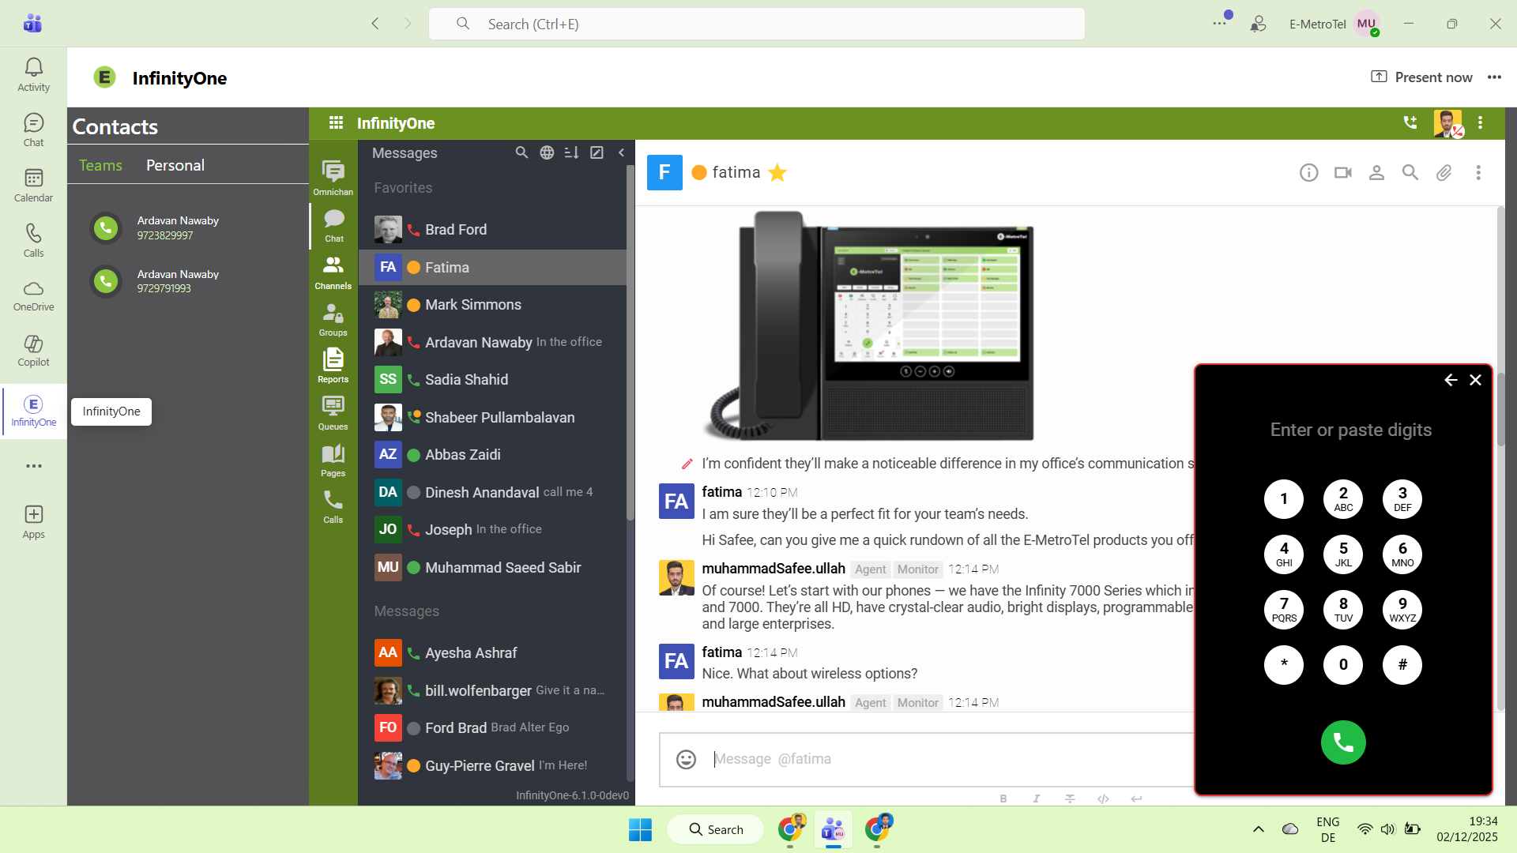The width and height of the screenshot is (1517, 853).
Task: Toggle favorite star for fatima
Action: click(x=777, y=172)
